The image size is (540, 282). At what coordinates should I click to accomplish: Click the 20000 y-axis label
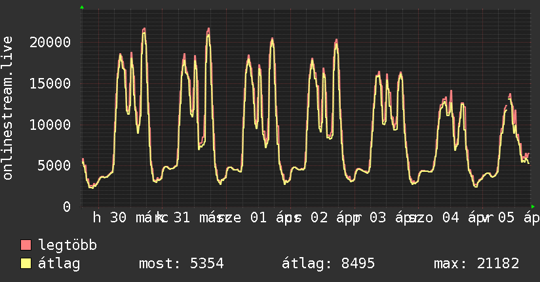(x=50, y=43)
